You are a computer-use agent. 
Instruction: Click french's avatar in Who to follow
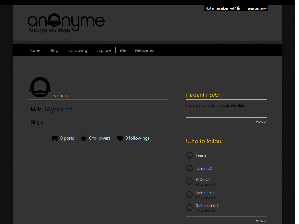pyautogui.click(x=189, y=155)
